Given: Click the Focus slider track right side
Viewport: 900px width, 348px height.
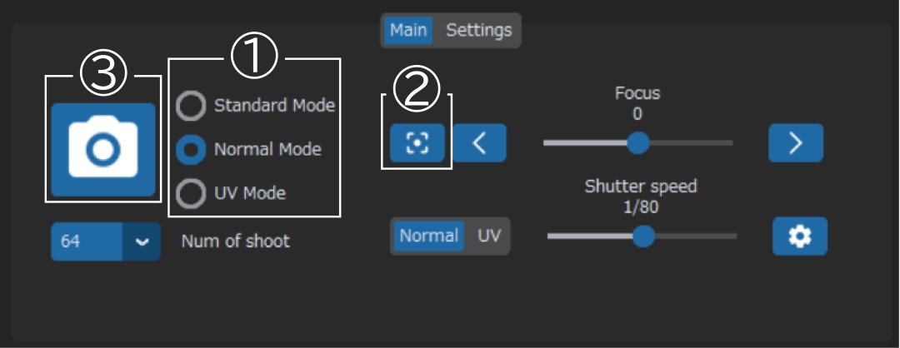Looking at the screenshot, I should click(x=691, y=142).
